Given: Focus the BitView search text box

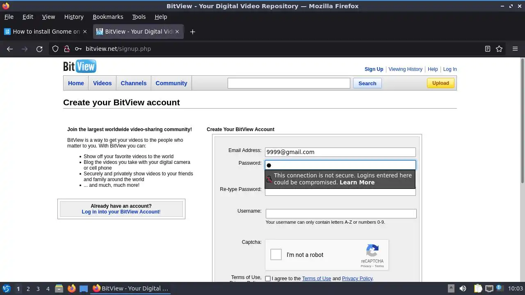Looking at the screenshot, I should coord(289,83).
